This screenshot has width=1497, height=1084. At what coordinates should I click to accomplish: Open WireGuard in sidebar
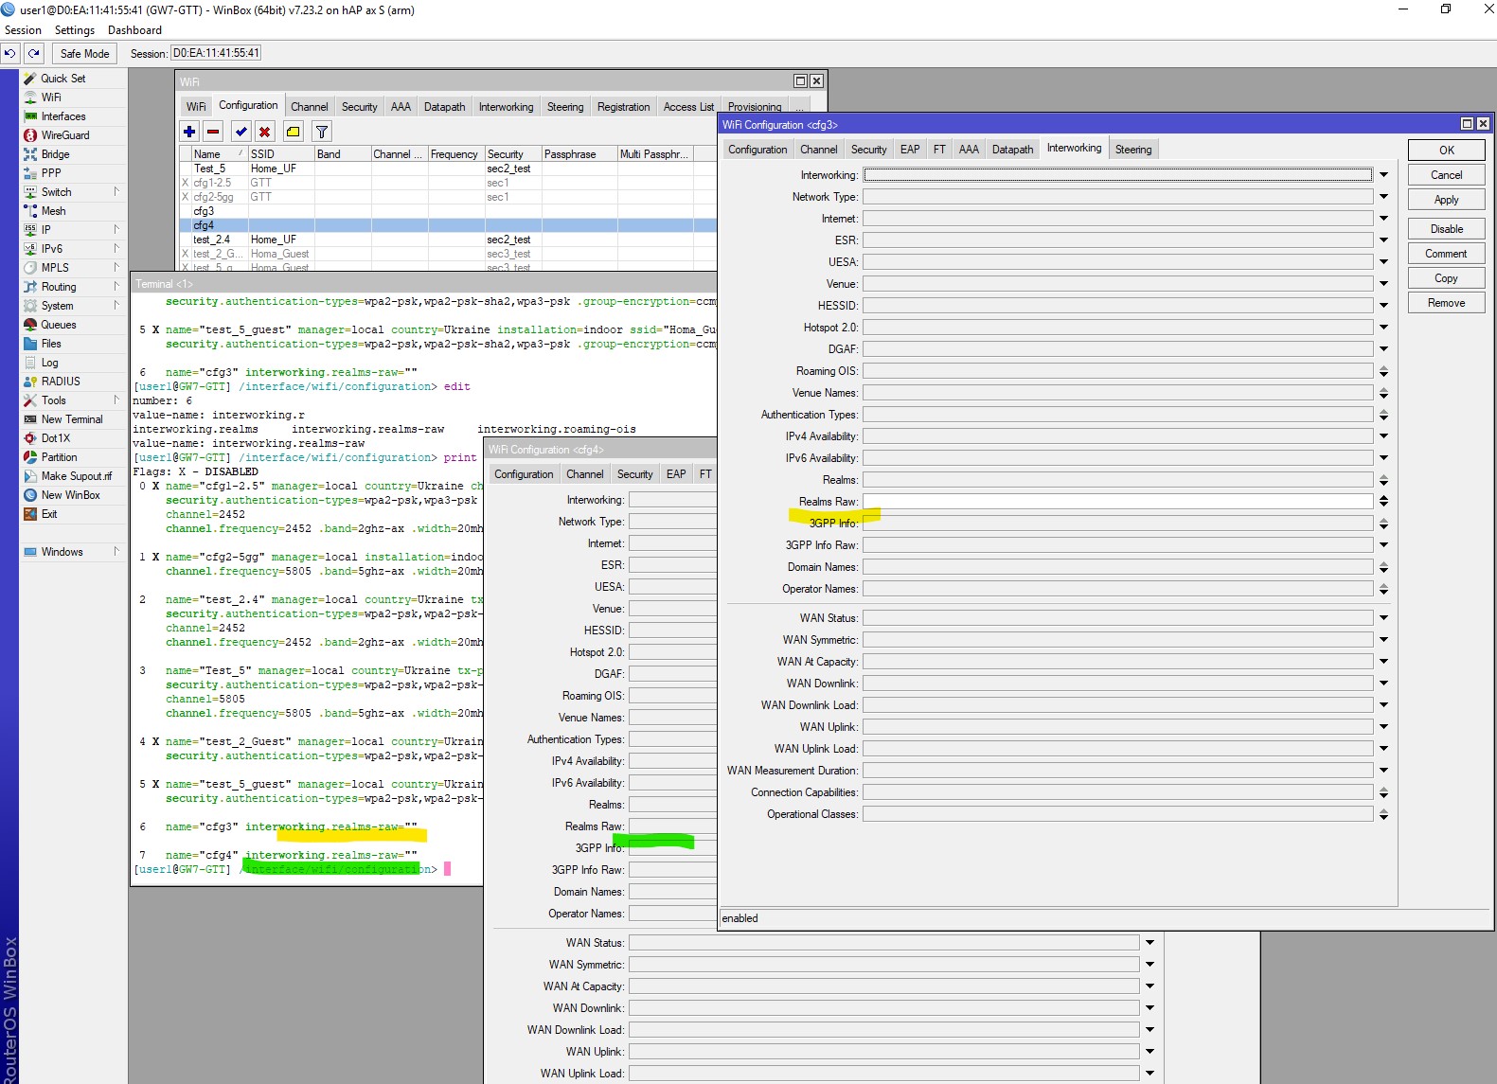pyautogui.click(x=64, y=135)
